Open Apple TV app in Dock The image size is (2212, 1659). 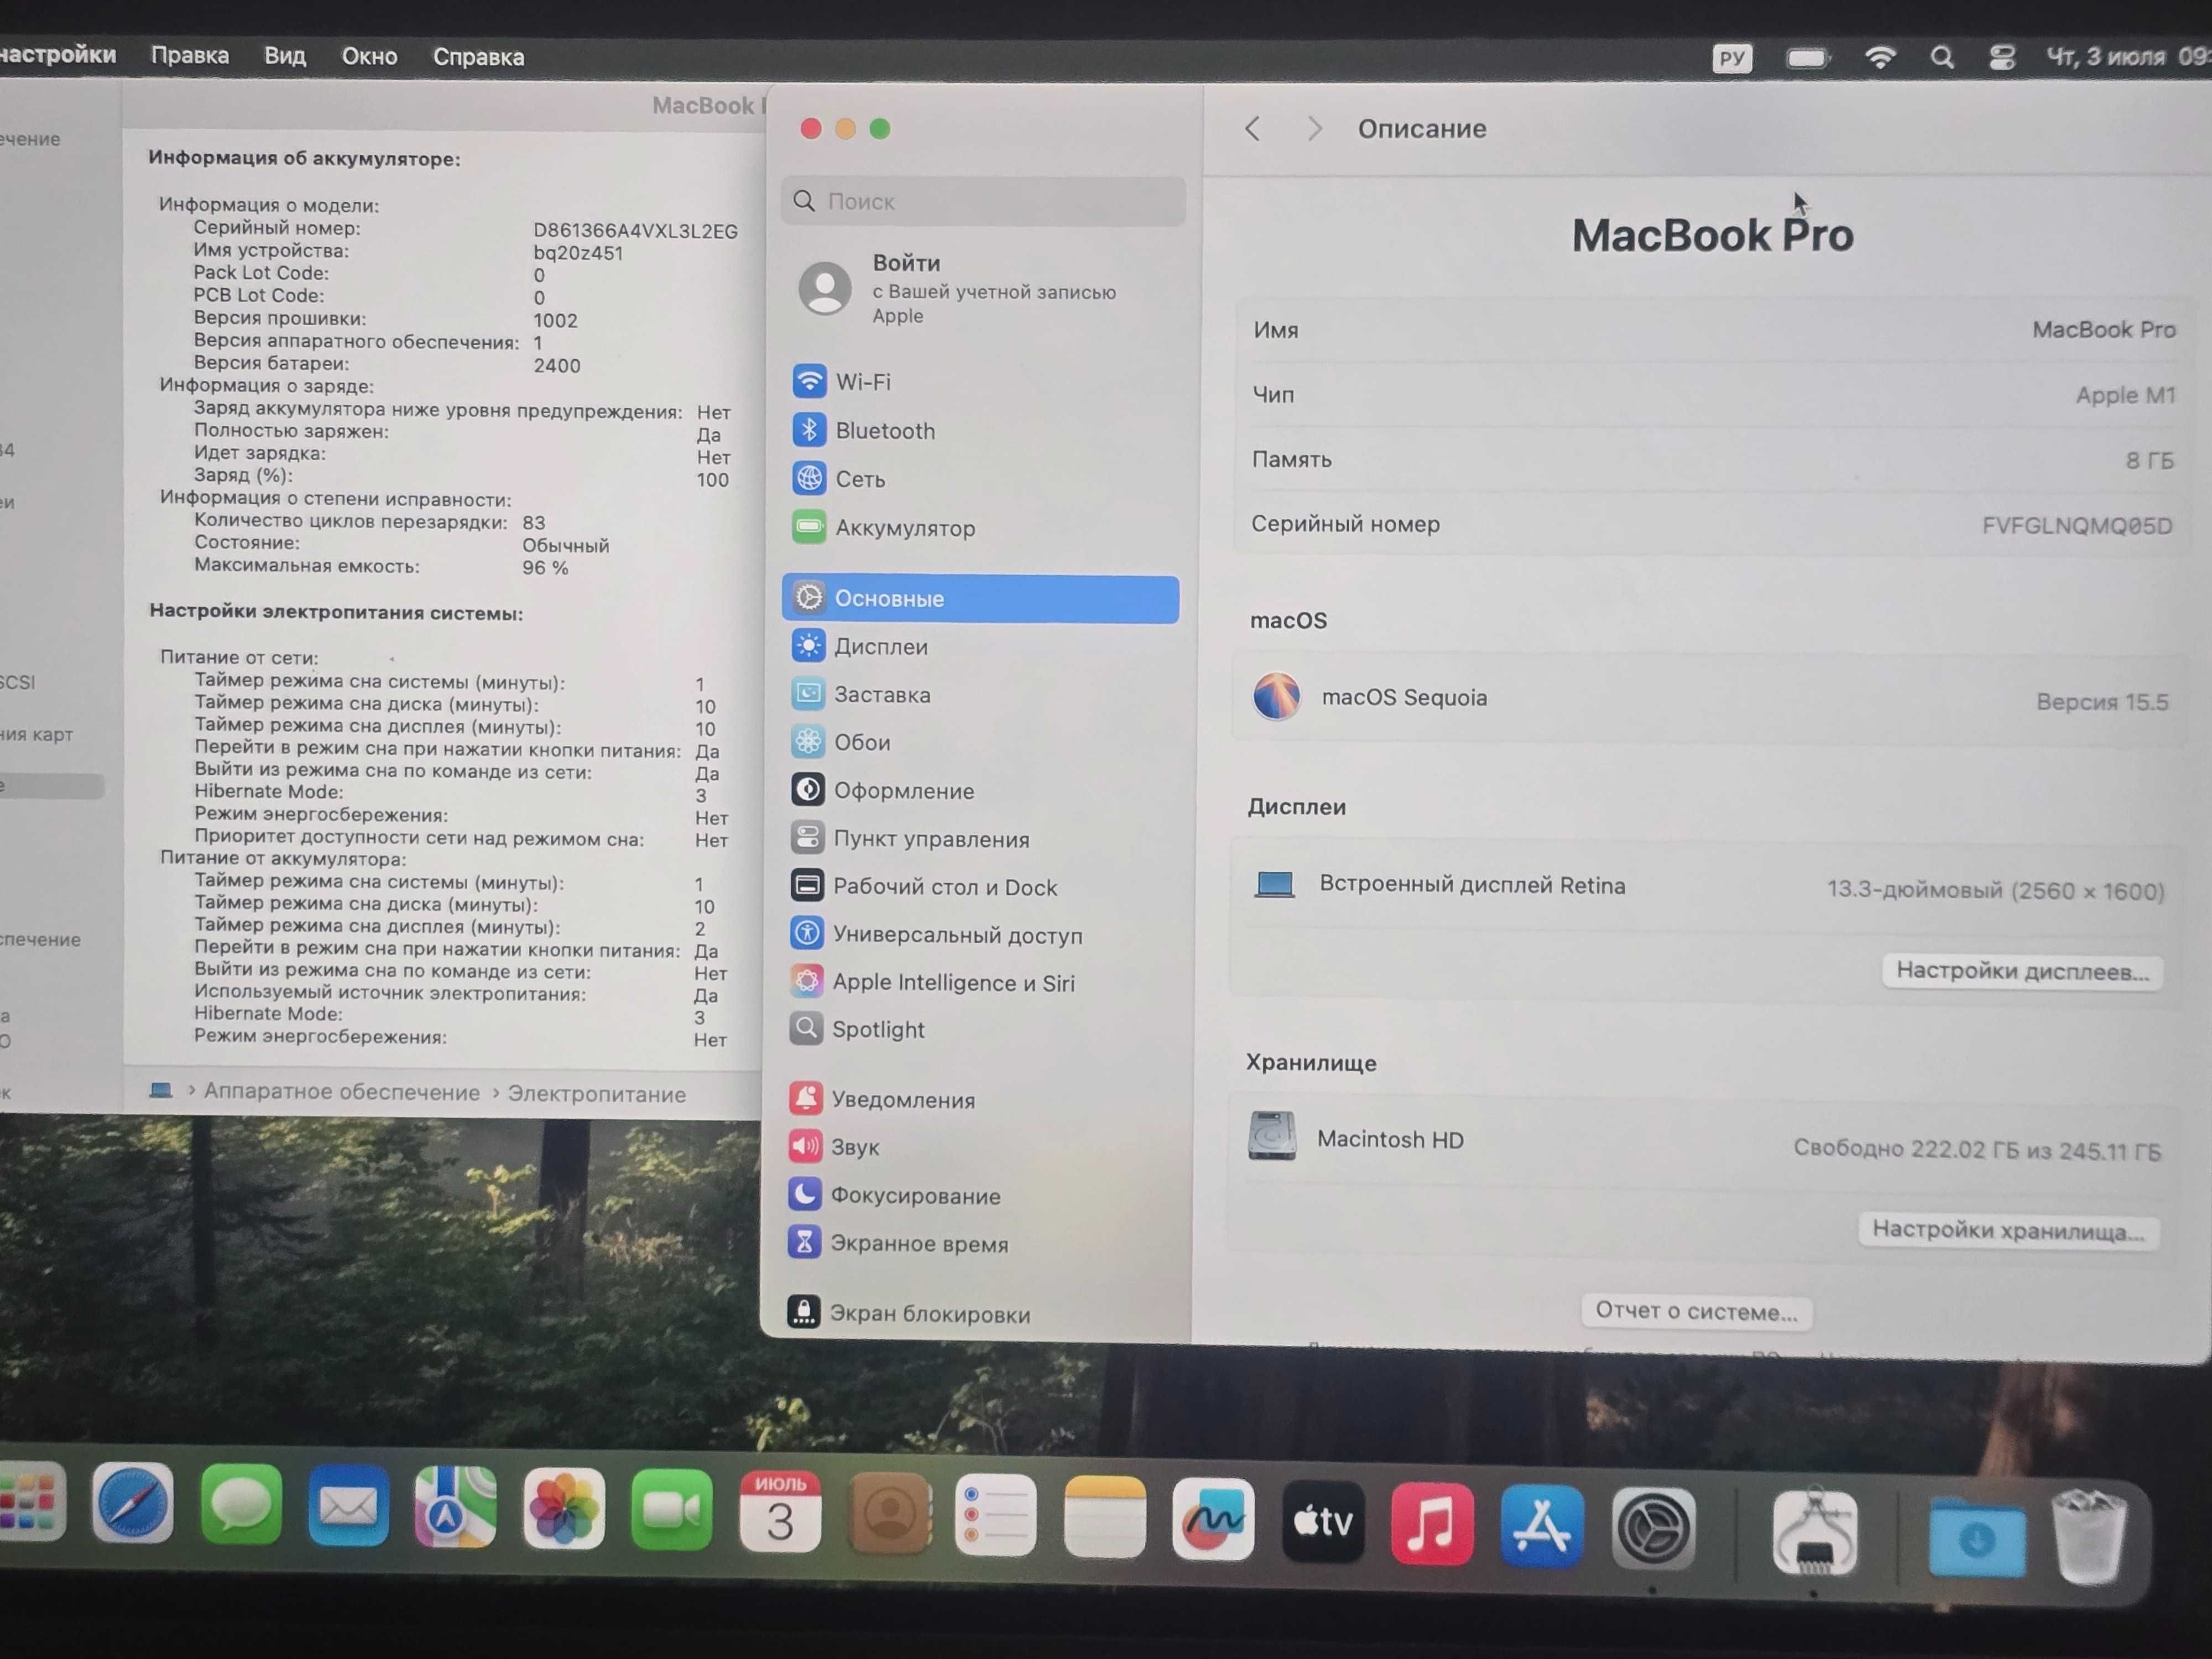coord(1323,1521)
